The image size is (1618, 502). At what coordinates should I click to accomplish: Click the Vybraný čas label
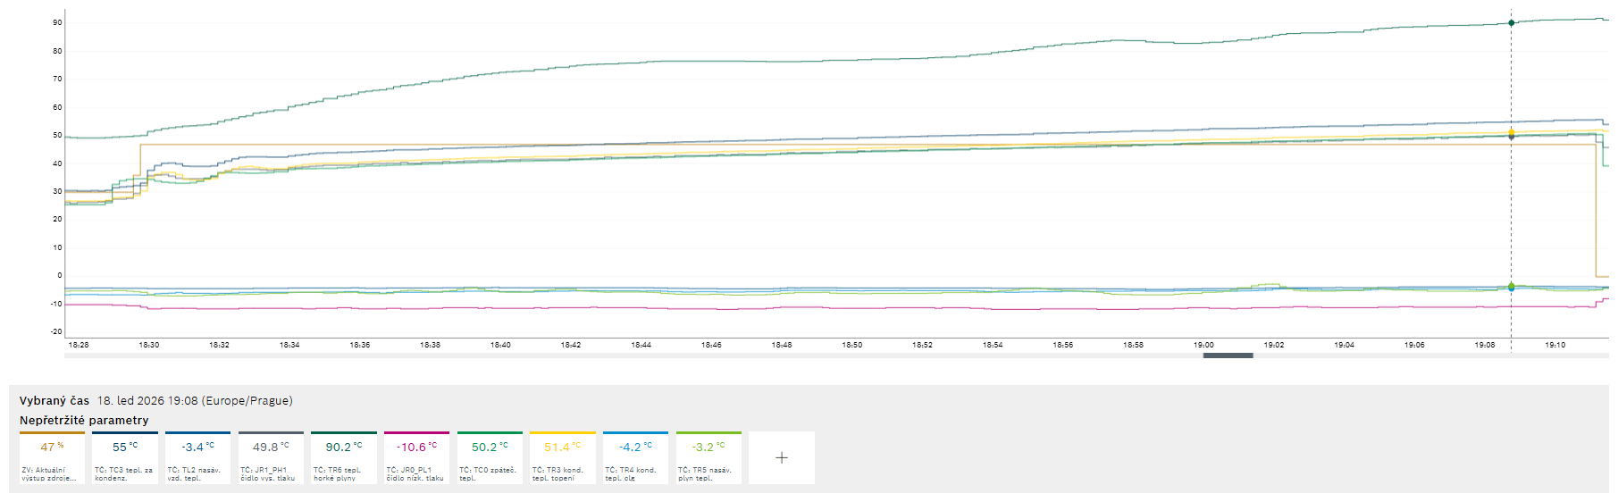click(x=54, y=401)
